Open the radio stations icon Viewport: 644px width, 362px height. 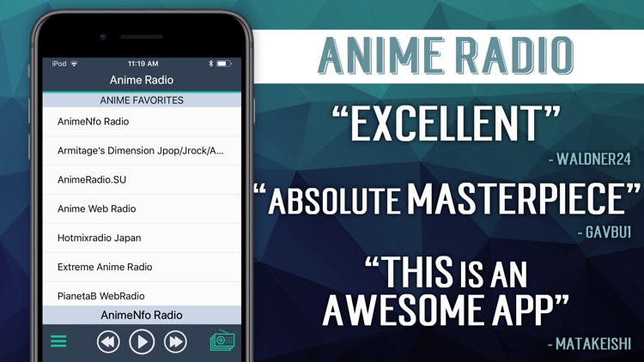[x=222, y=341]
